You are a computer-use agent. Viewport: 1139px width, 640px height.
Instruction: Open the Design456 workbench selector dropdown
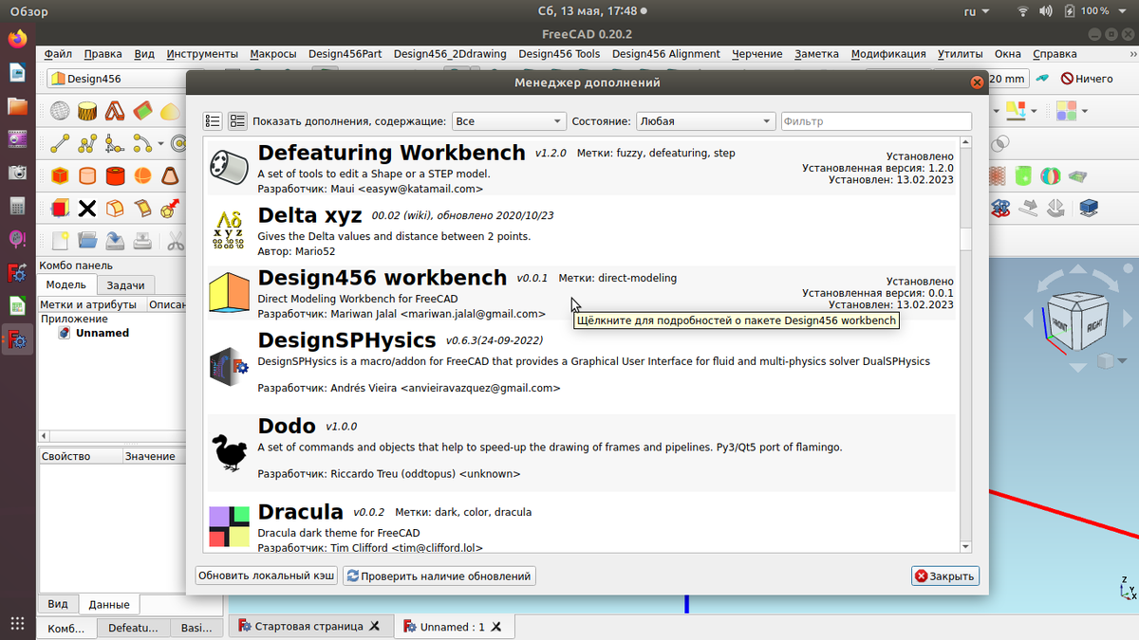coord(117,79)
